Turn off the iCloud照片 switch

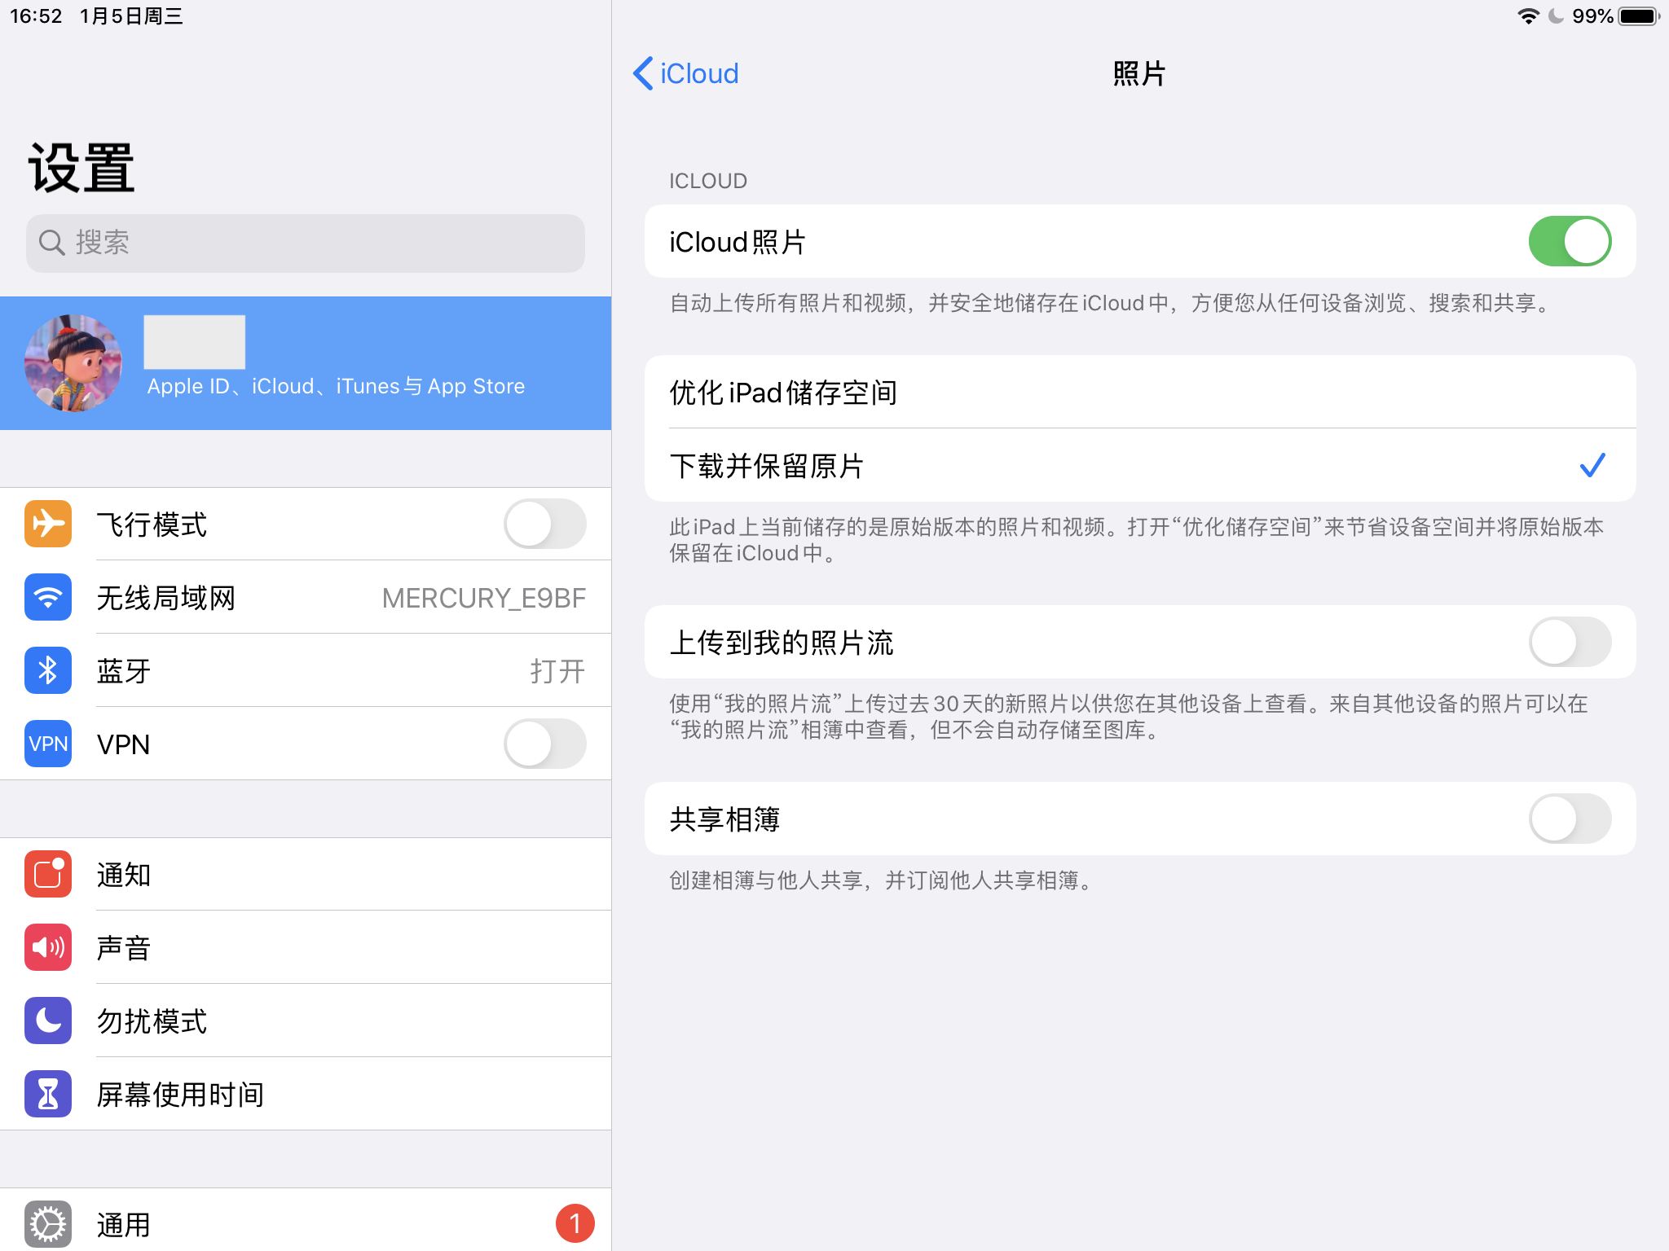[x=1570, y=241]
